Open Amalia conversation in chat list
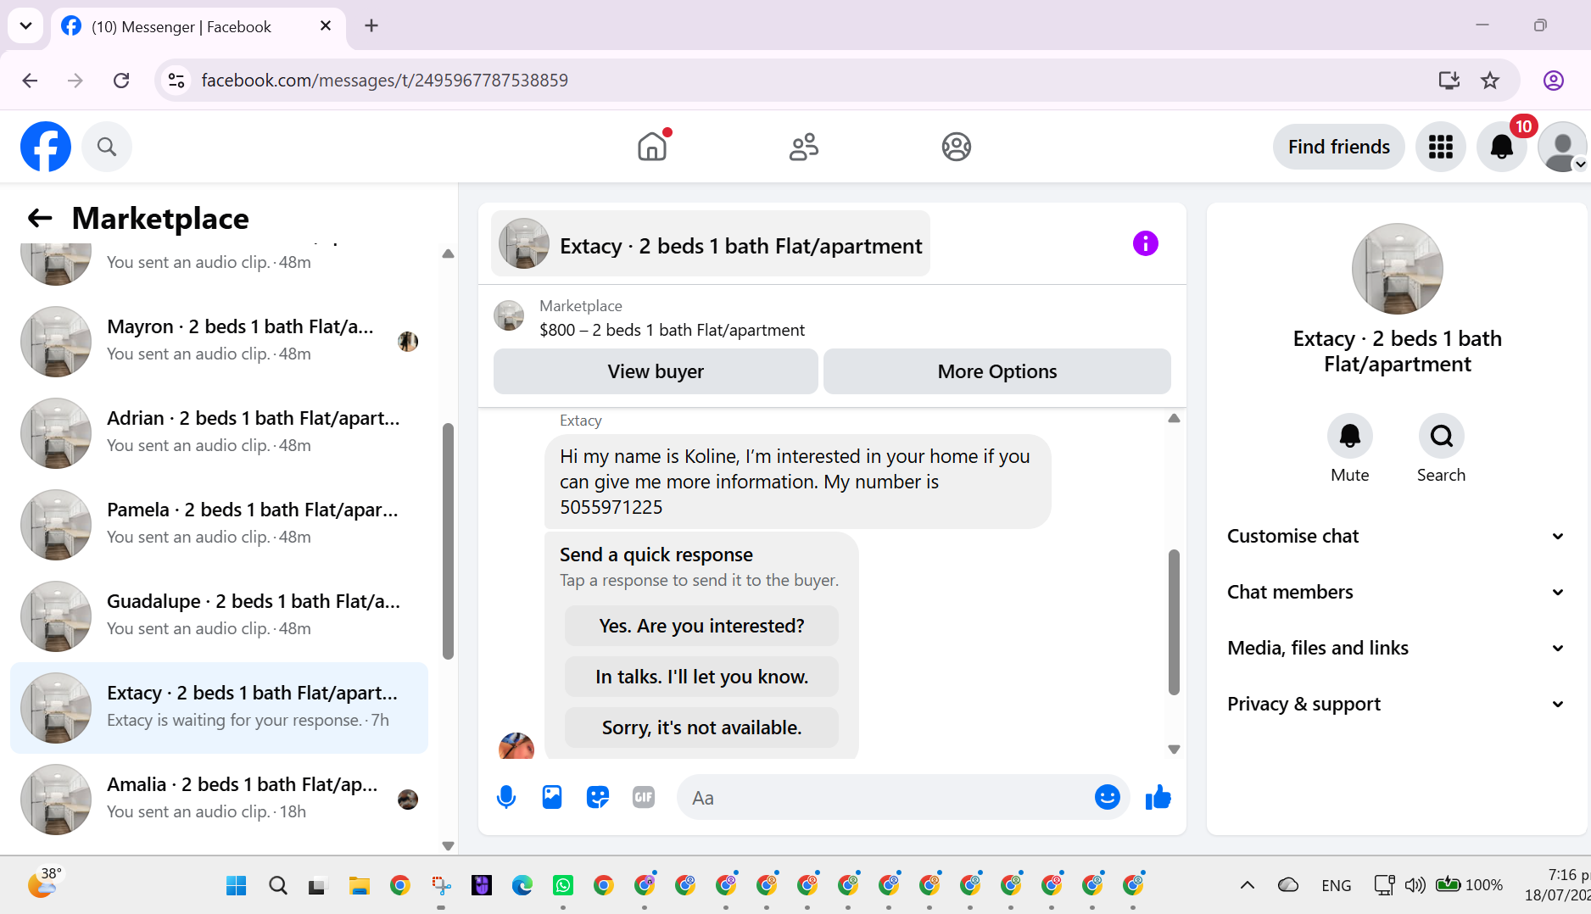 click(220, 799)
